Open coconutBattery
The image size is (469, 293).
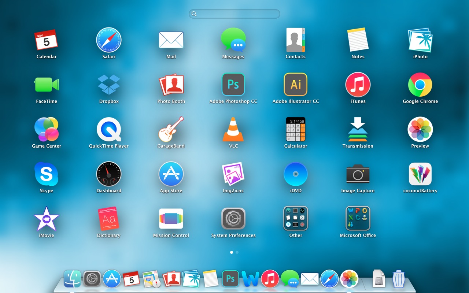420,174
